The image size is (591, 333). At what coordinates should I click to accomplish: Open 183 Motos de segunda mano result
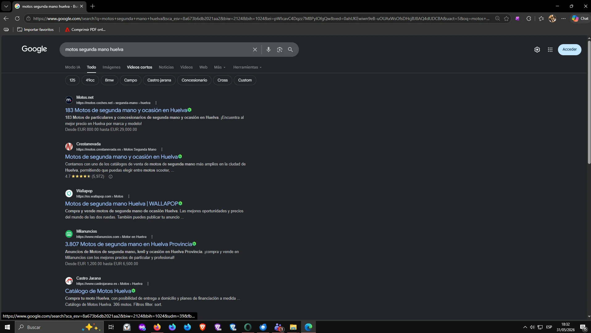(x=126, y=110)
